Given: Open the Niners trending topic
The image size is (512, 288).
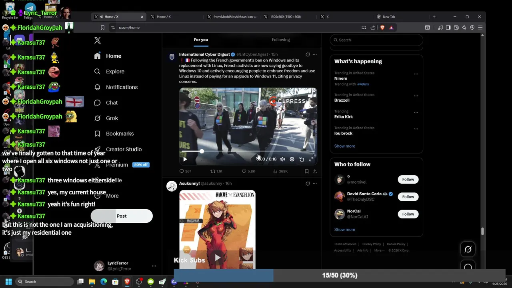Looking at the screenshot, I should pyautogui.click(x=341, y=78).
